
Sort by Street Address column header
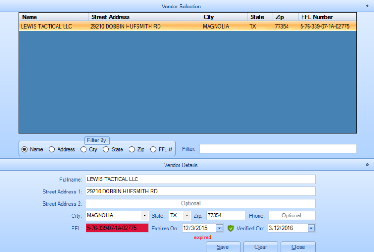(x=144, y=17)
